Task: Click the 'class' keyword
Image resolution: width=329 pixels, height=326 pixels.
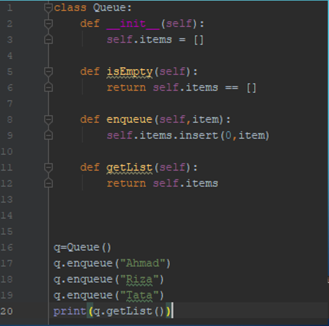Action: click(x=70, y=8)
